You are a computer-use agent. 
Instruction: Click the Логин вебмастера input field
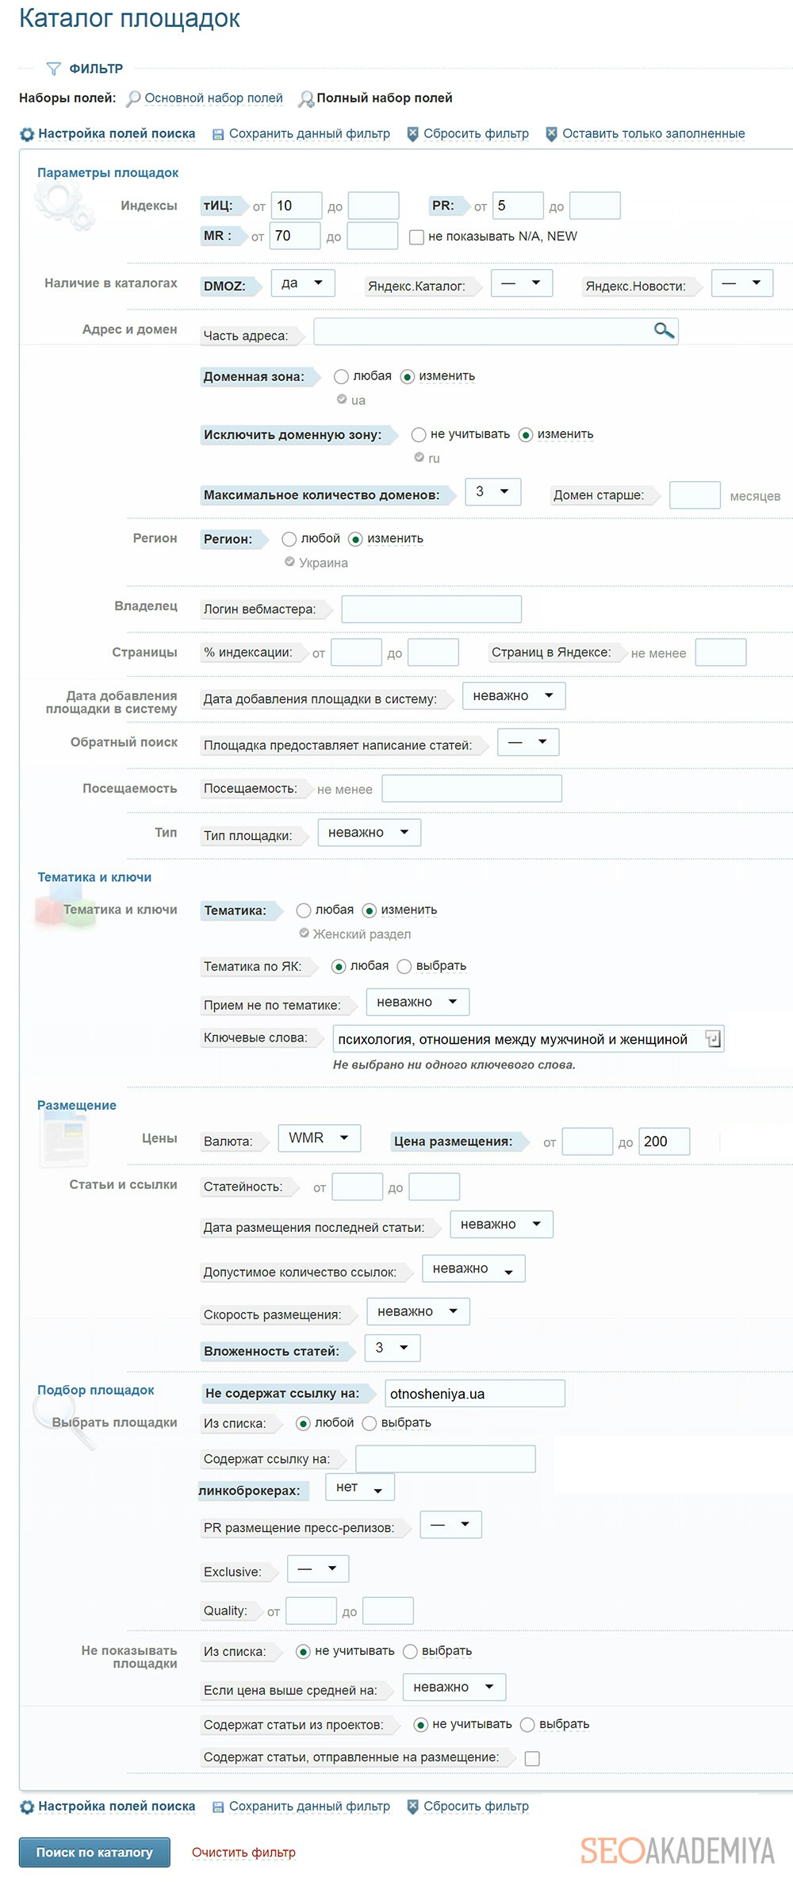431,609
